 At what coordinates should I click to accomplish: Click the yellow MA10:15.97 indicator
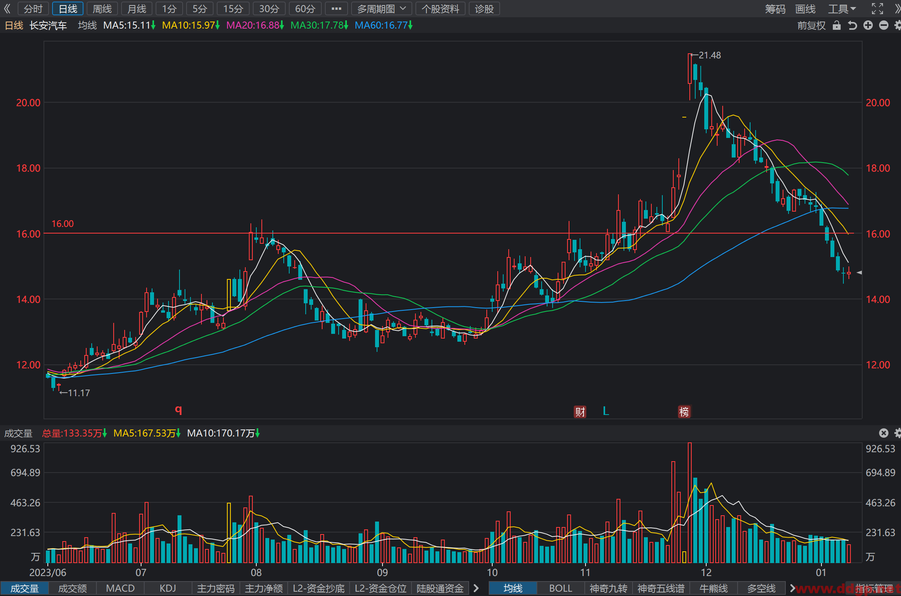(191, 25)
